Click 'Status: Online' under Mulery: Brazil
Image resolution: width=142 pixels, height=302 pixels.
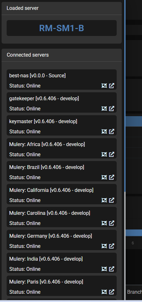[x=25, y=178]
